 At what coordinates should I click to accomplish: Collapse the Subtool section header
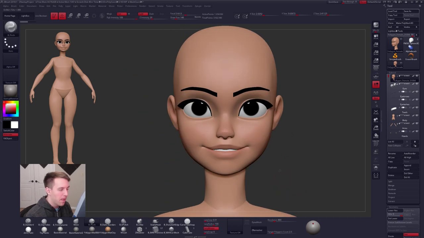coord(392,72)
